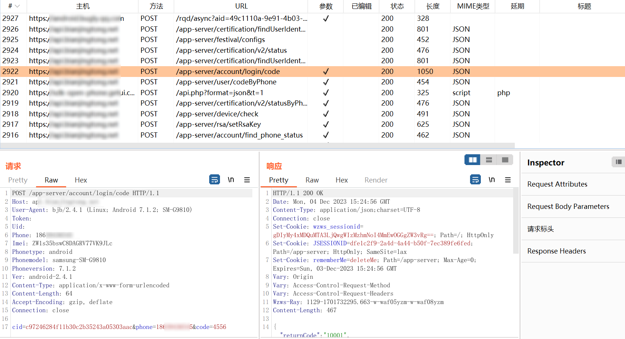This screenshot has width=625, height=339.
Task: Show non-printable characters in request panel
Action: coord(231,180)
